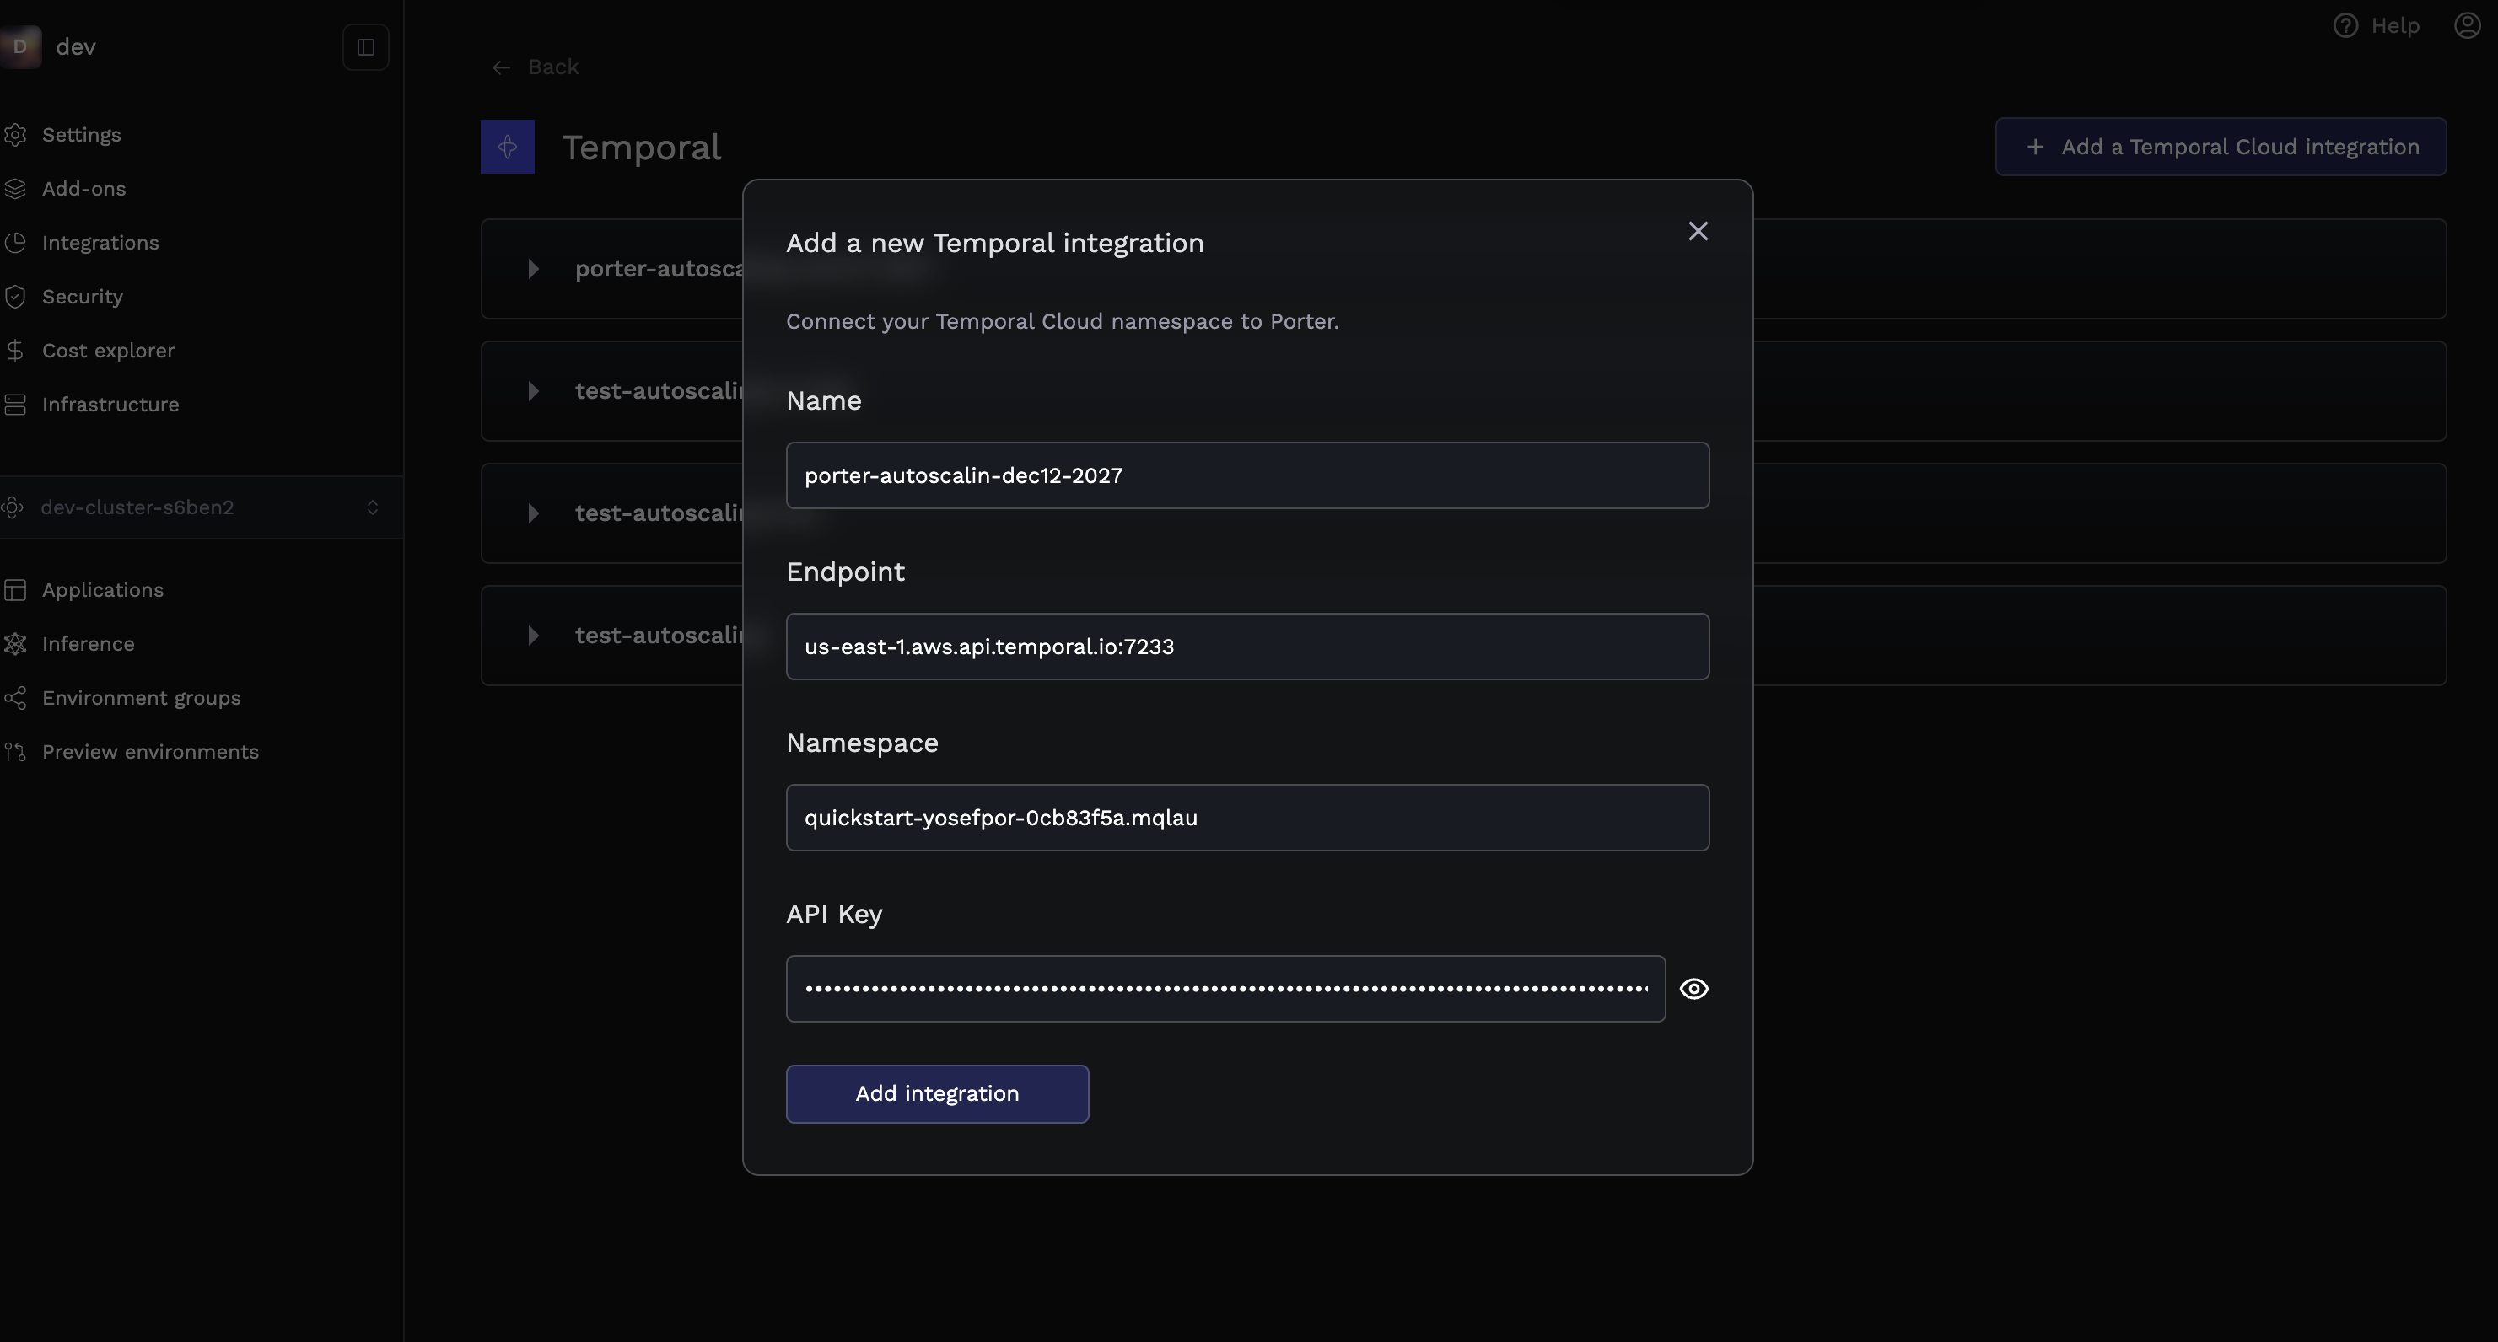This screenshot has width=2498, height=1342.
Task: Click the Add integration button
Action: 936,1093
